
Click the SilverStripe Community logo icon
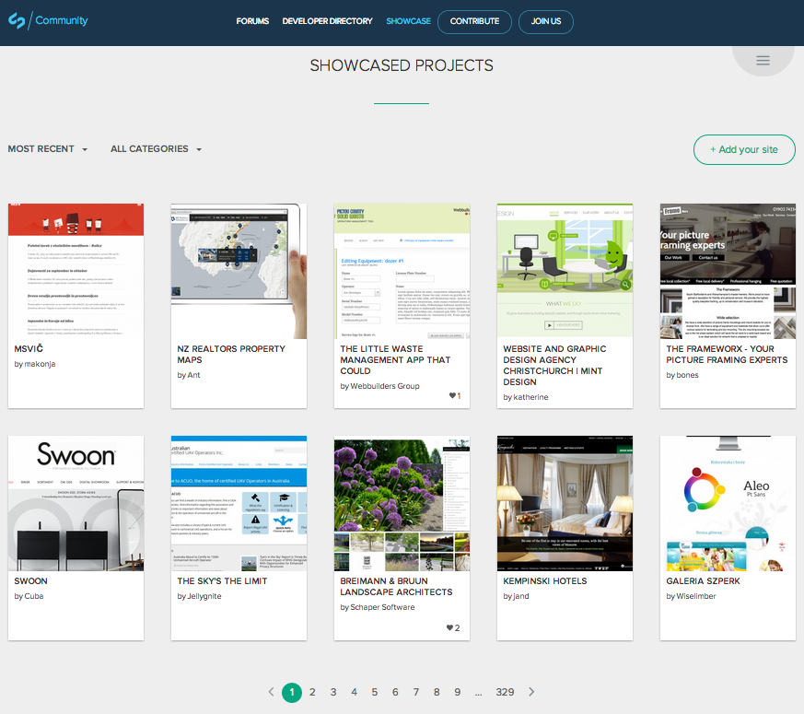(17, 21)
